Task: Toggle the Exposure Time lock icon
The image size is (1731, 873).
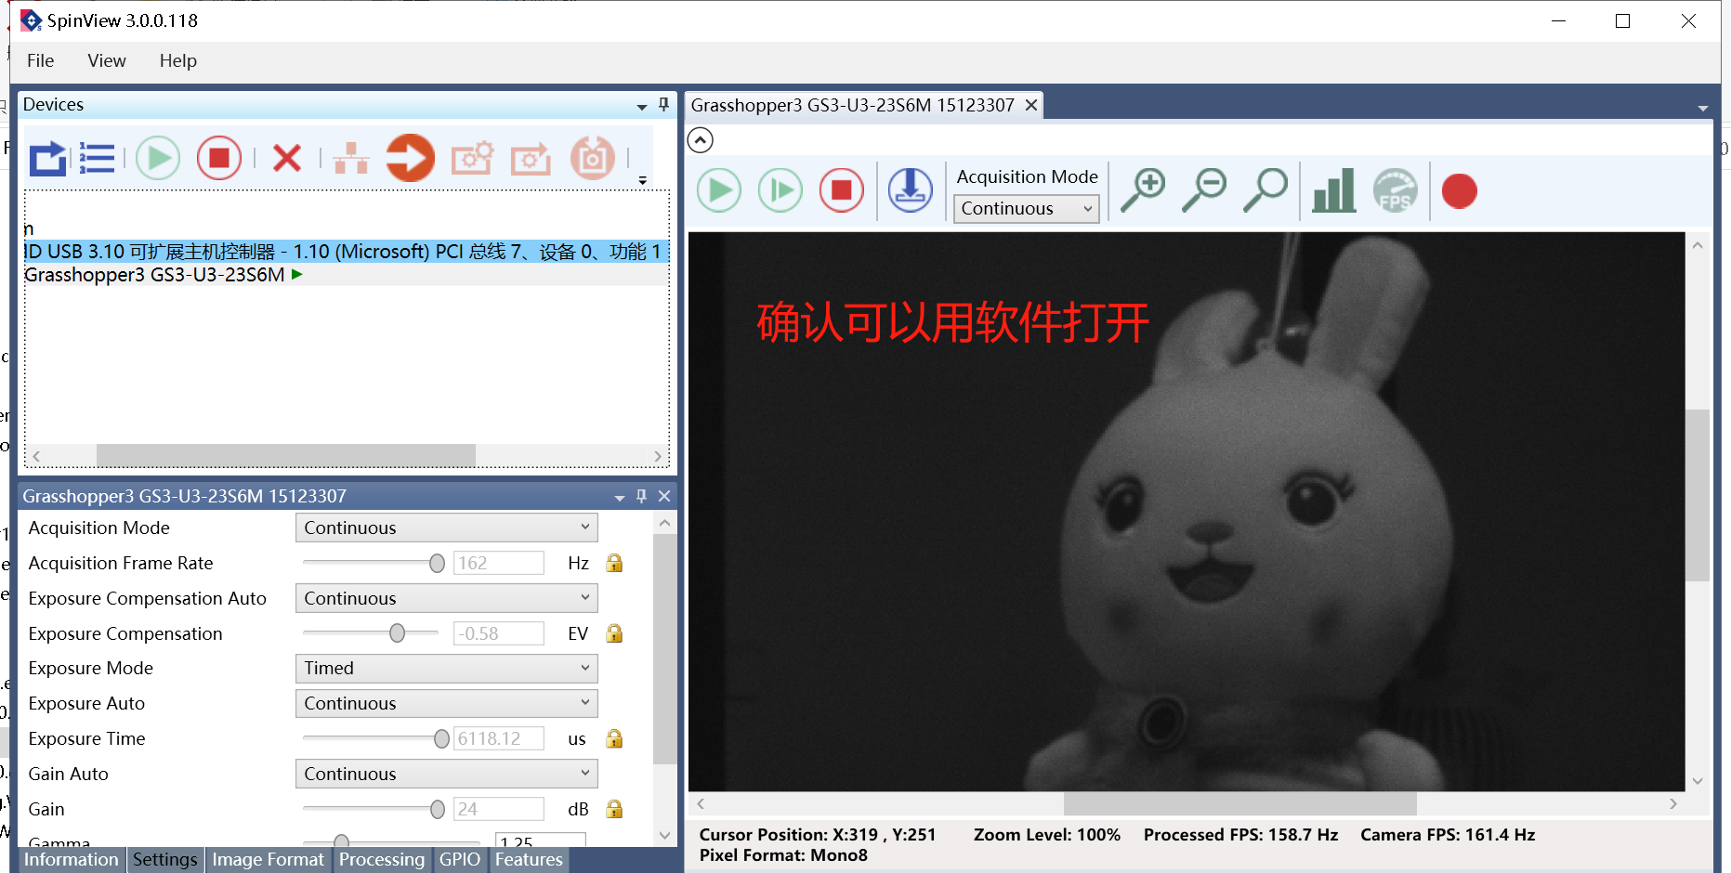Action: tap(614, 738)
